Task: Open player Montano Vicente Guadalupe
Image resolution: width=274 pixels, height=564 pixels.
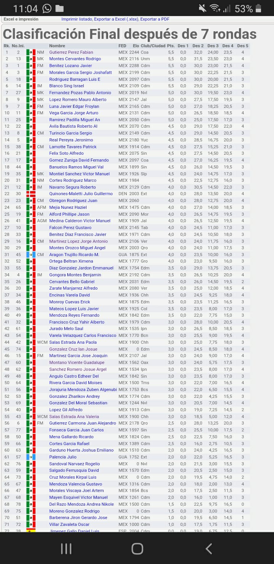Action: coord(76,363)
